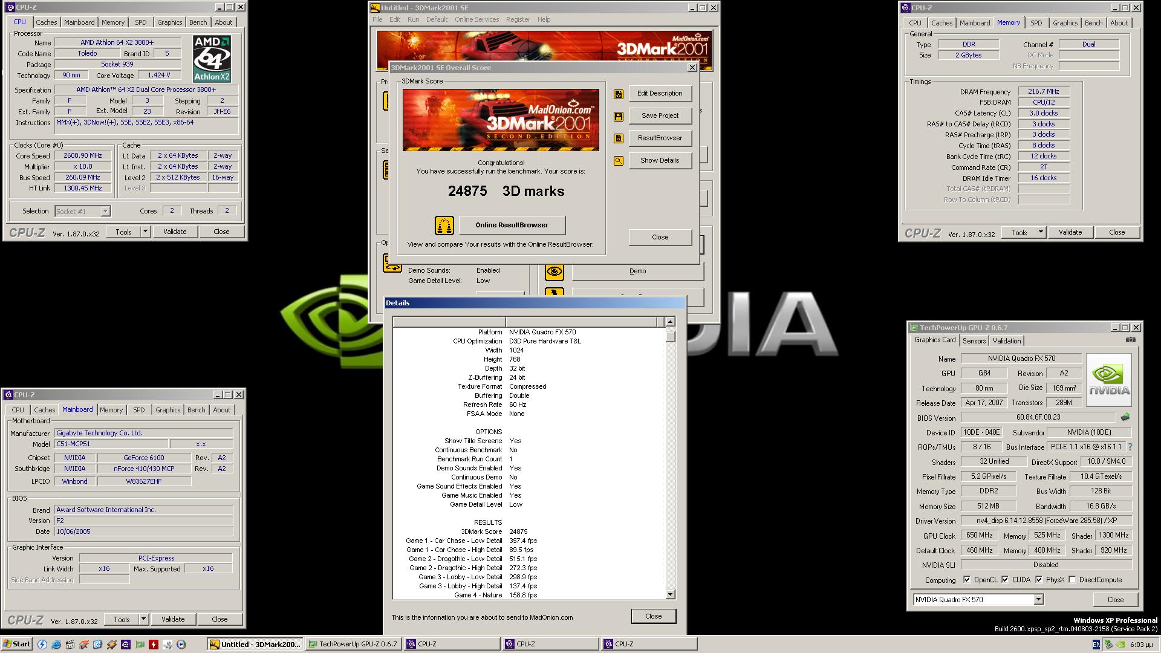Click the Close button in GPU-Z

[x=1115, y=600]
